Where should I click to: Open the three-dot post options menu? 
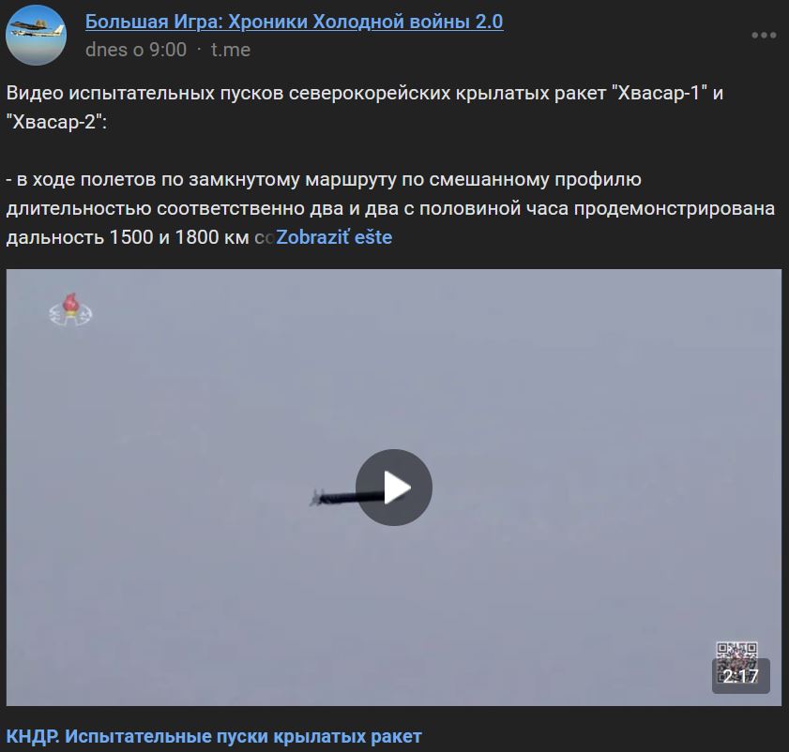(764, 36)
